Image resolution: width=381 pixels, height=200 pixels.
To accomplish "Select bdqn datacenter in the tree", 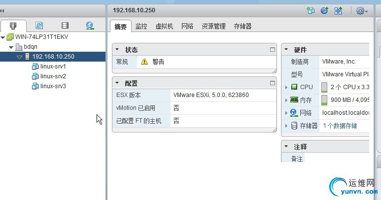I will 31,47.
